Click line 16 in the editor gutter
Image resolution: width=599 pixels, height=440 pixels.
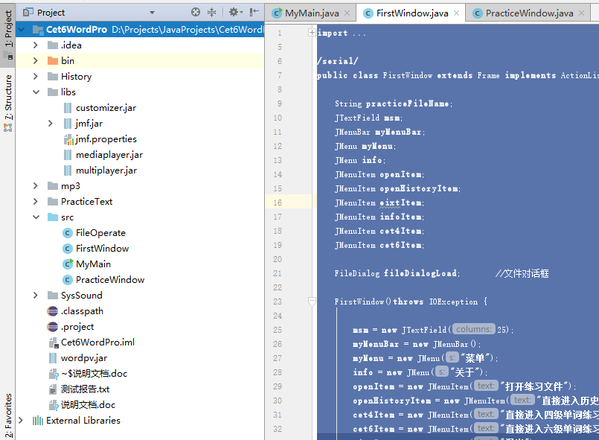click(x=278, y=203)
